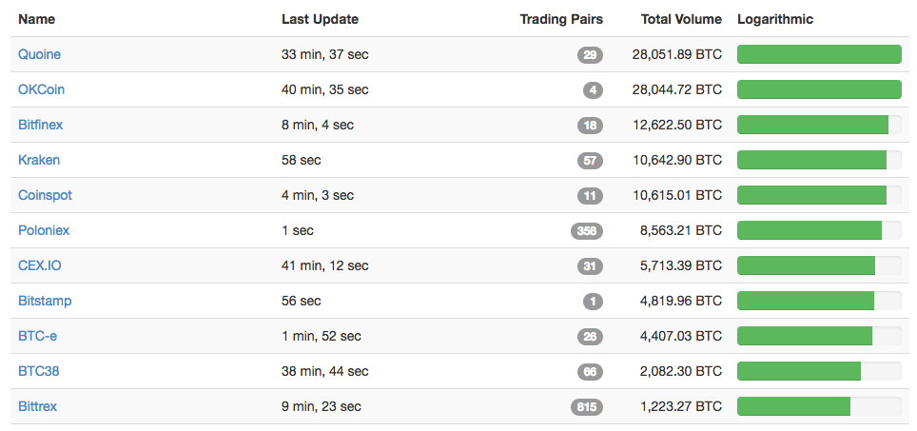Click Bittrex's green logarithmic volume bar

793,406
